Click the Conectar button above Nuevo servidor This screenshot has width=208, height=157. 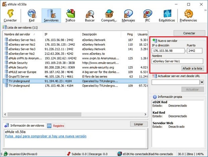tap(189, 33)
